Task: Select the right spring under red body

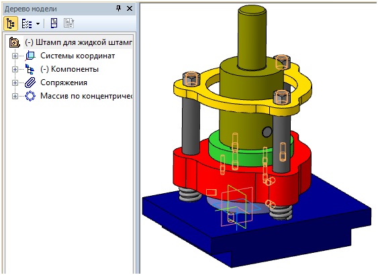Action: pos(281,212)
